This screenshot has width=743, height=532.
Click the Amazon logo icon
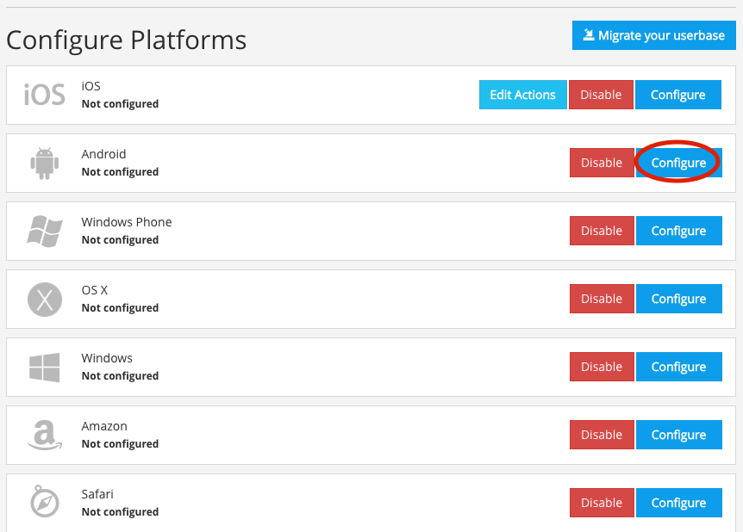click(45, 435)
